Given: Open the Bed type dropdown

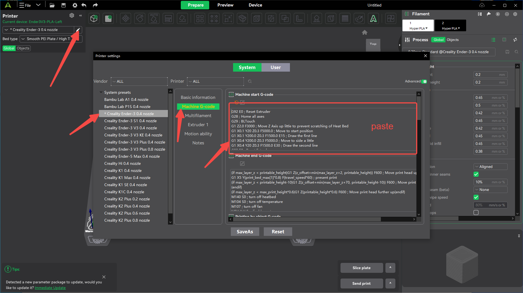Looking at the screenshot, I should (x=51, y=39).
